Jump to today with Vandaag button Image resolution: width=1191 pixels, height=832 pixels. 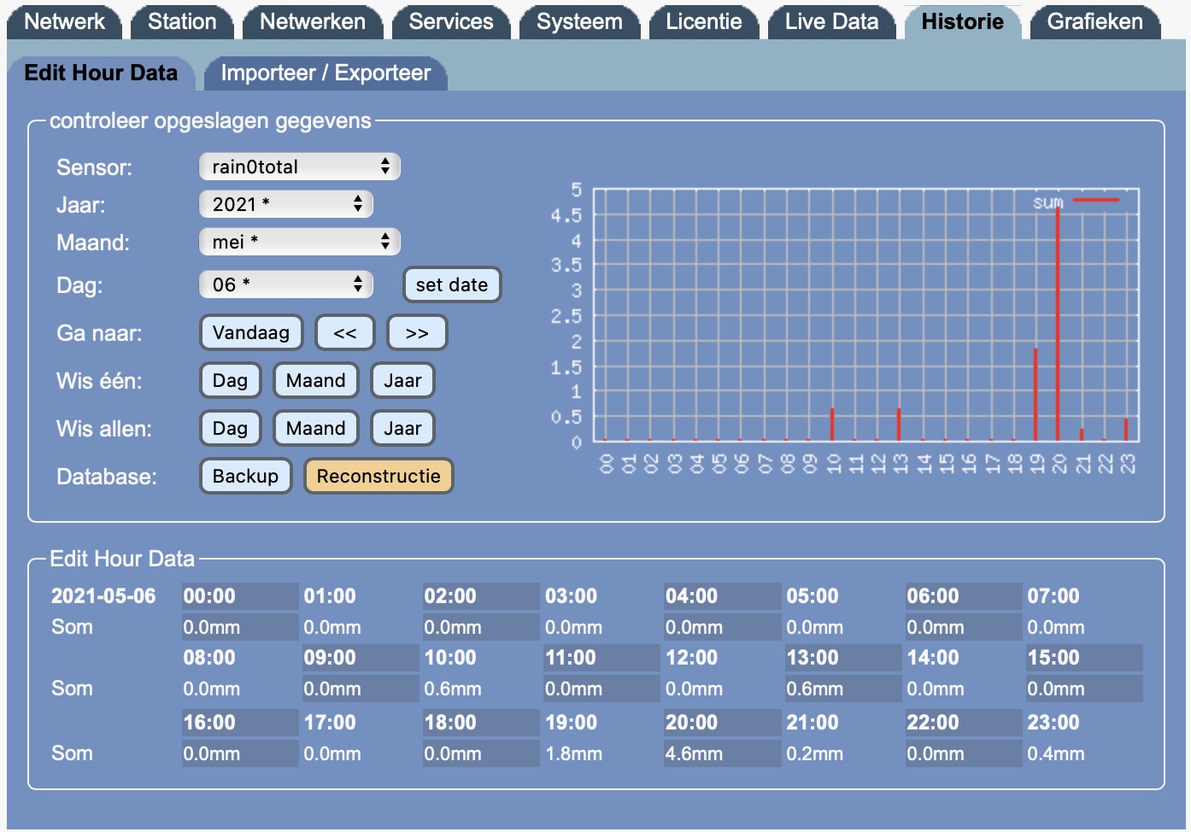coord(251,332)
